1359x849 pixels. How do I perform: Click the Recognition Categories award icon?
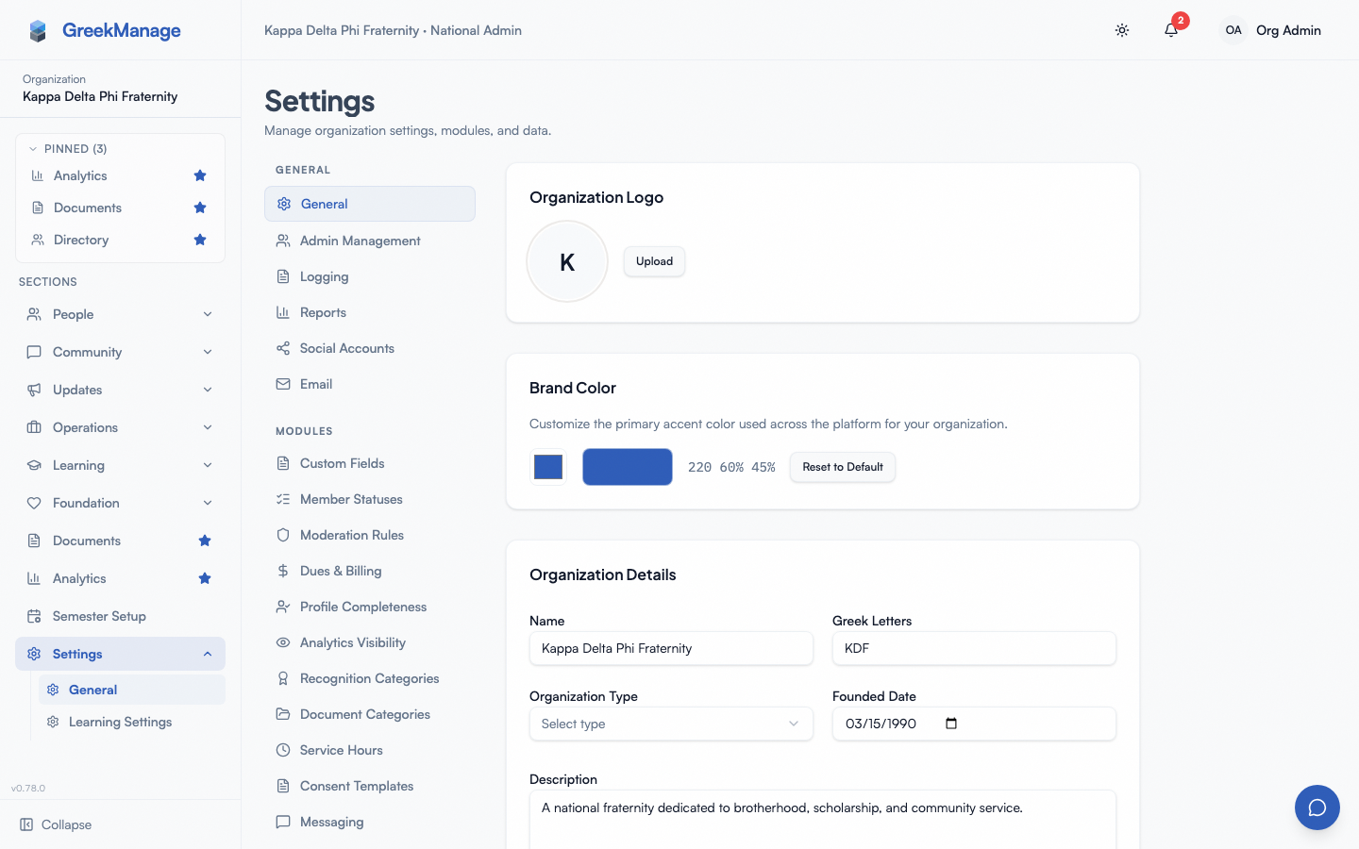pos(283,678)
